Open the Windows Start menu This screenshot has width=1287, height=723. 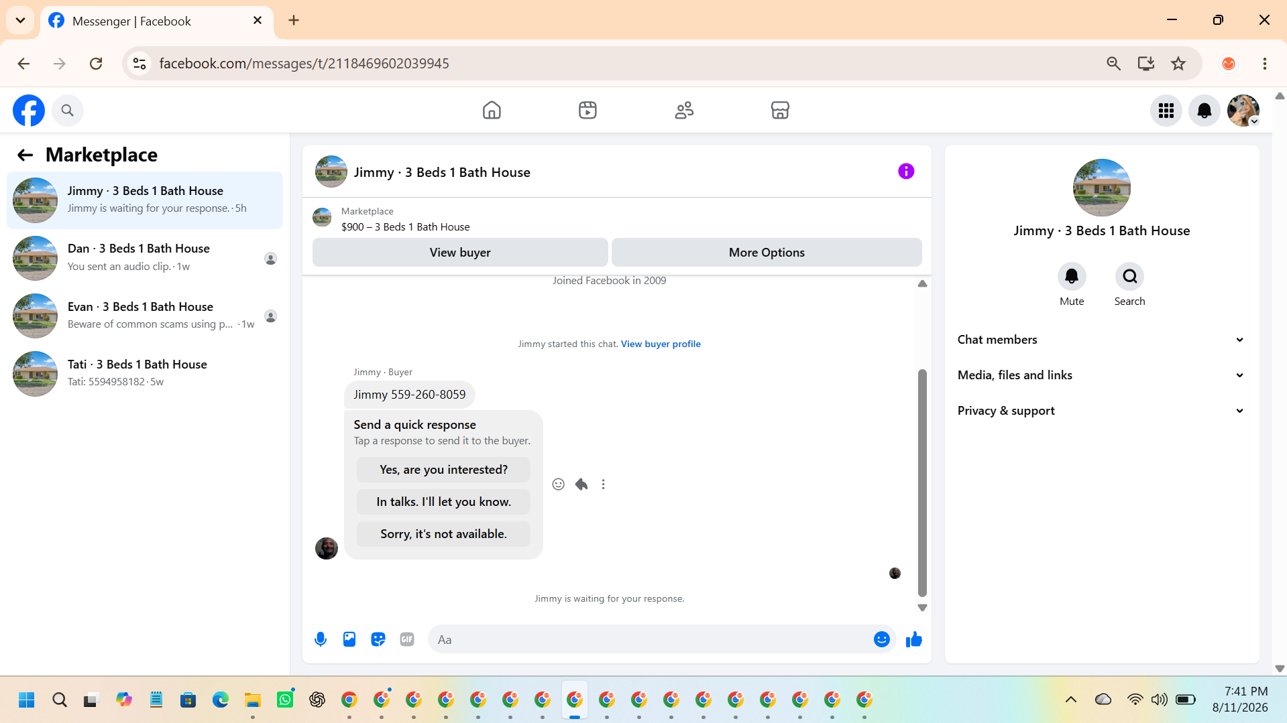coord(27,700)
